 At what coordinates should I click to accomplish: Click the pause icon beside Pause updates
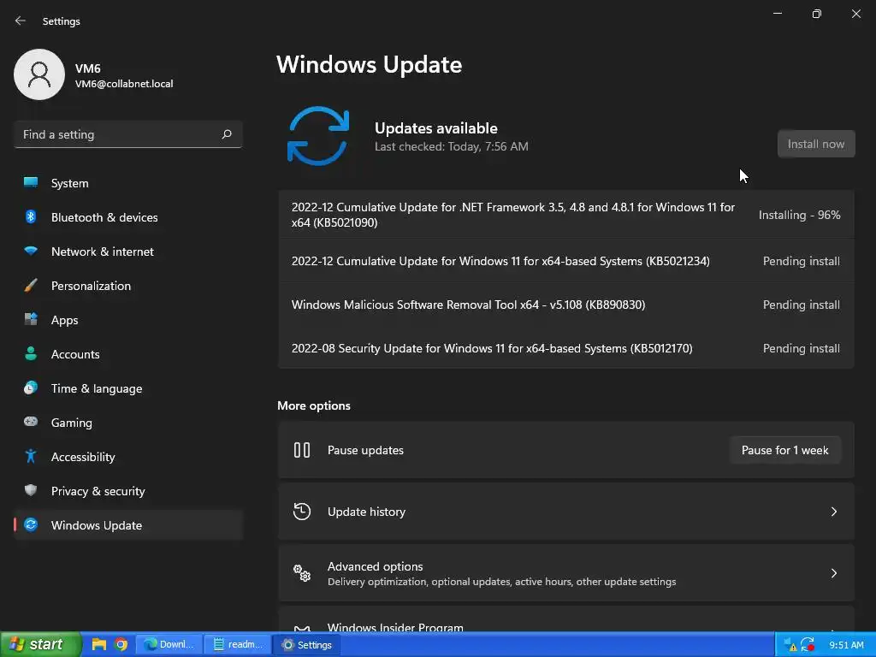coord(302,450)
